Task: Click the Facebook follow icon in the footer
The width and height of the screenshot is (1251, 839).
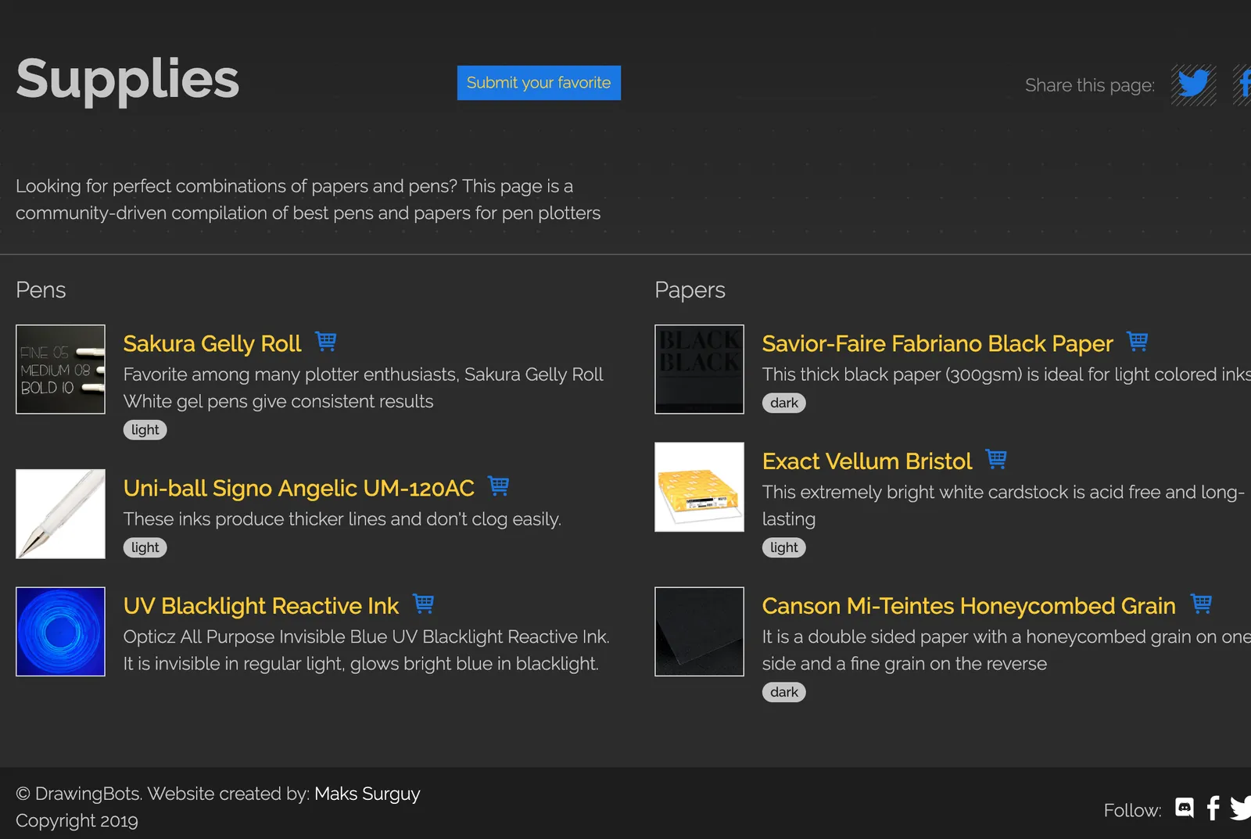Action: 1213,808
